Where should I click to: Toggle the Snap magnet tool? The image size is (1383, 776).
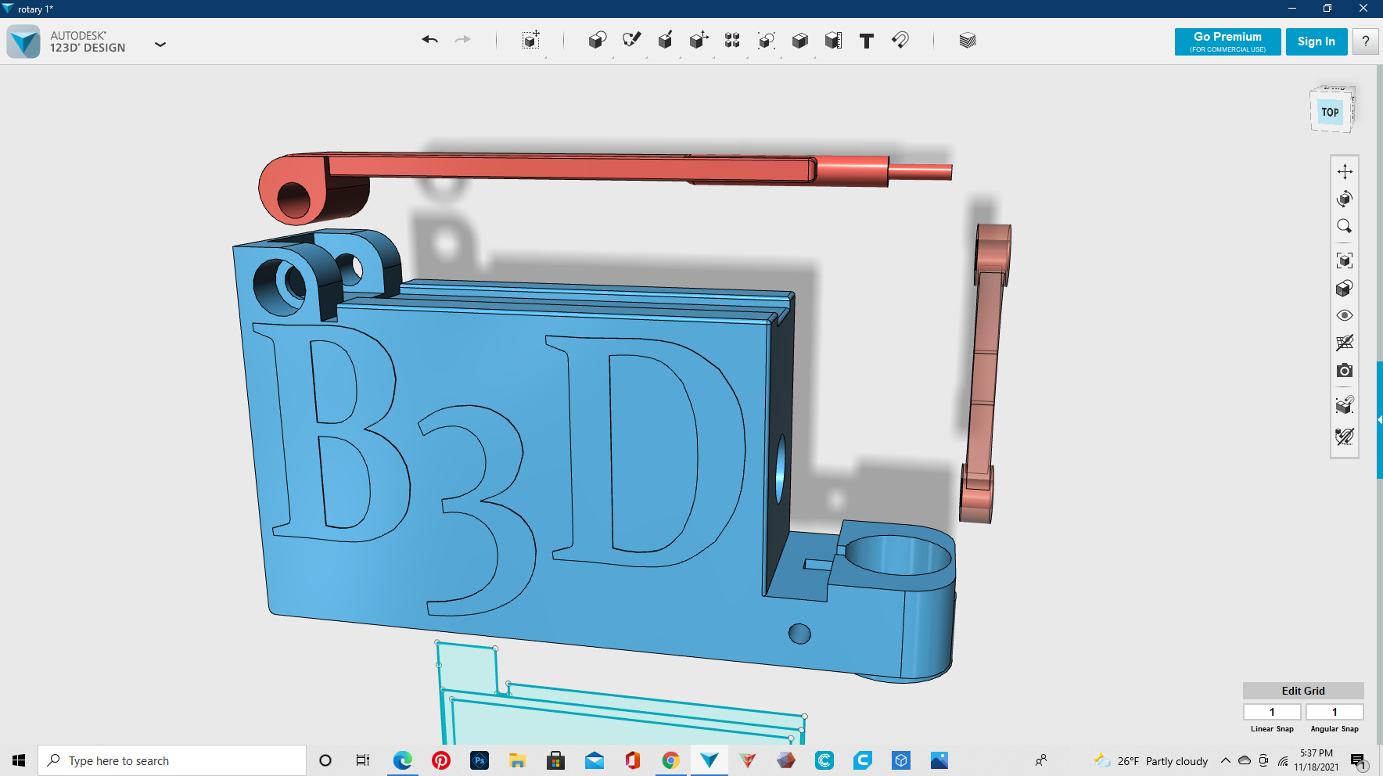click(900, 40)
